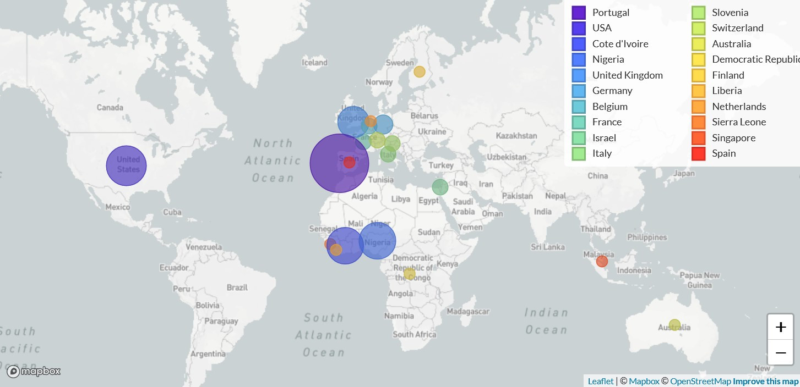This screenshot has width=800, height=387.
Task: Select the Slovenia legend color swatch
Action: pyautogui.click(x=698, y=13)
